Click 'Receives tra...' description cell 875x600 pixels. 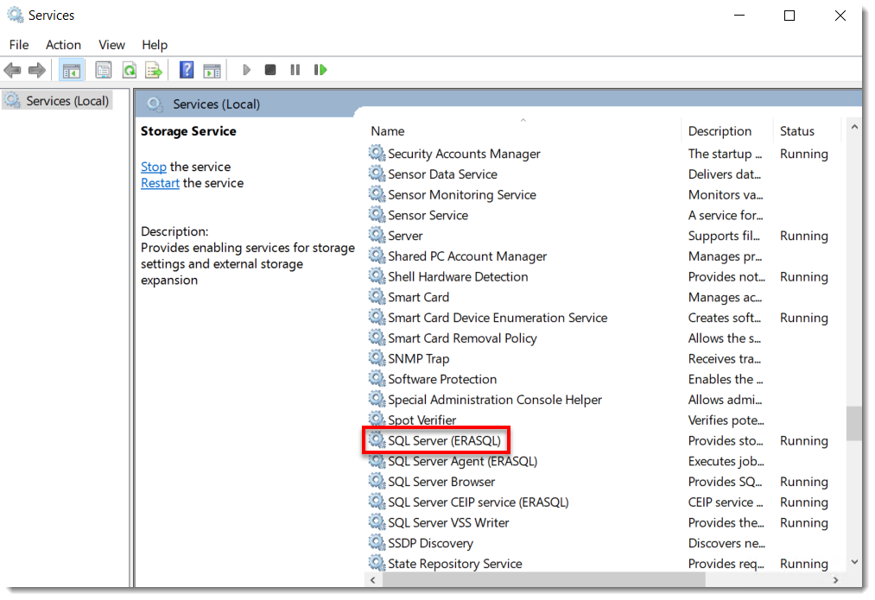(725, 359)
